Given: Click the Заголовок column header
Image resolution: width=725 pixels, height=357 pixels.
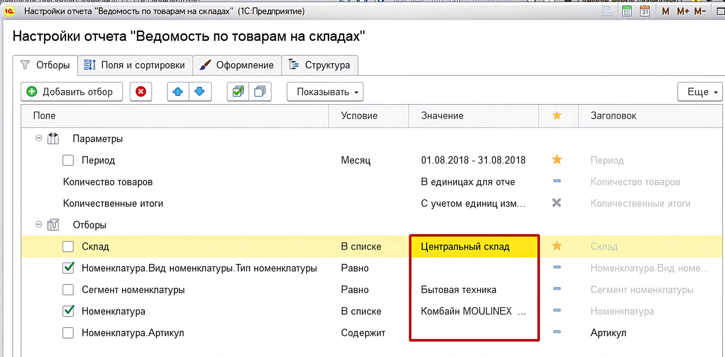Looking at the screenshot, I should 650,116.
